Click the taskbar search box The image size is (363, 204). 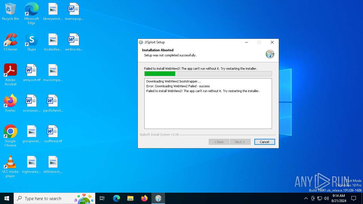[54, 198]
